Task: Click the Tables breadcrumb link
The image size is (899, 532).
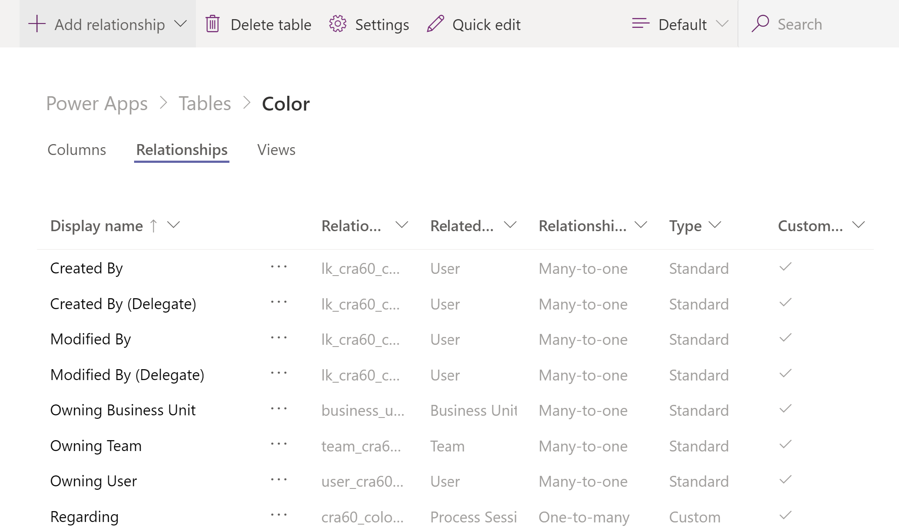Action: tap(204, 103)
